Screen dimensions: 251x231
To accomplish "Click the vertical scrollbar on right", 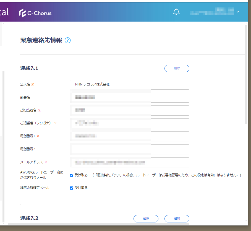I will click(246, 75).
